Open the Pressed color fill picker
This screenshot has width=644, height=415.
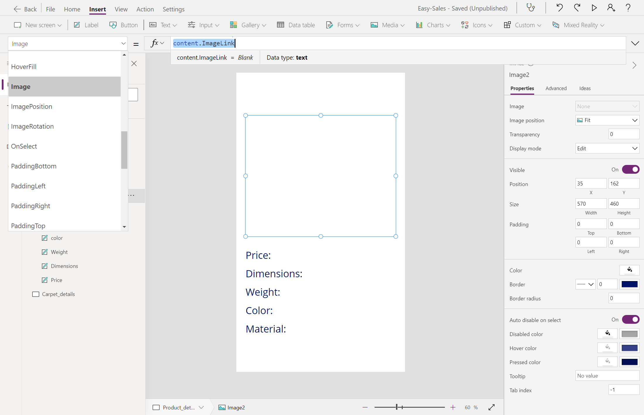pos(607,362)
